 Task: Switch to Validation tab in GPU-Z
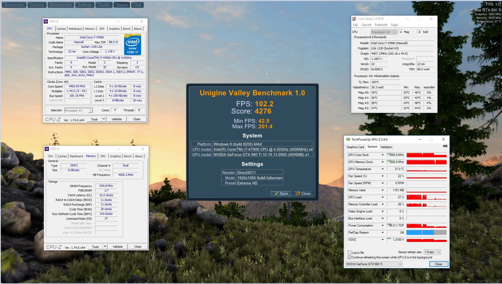coord(386,147)
